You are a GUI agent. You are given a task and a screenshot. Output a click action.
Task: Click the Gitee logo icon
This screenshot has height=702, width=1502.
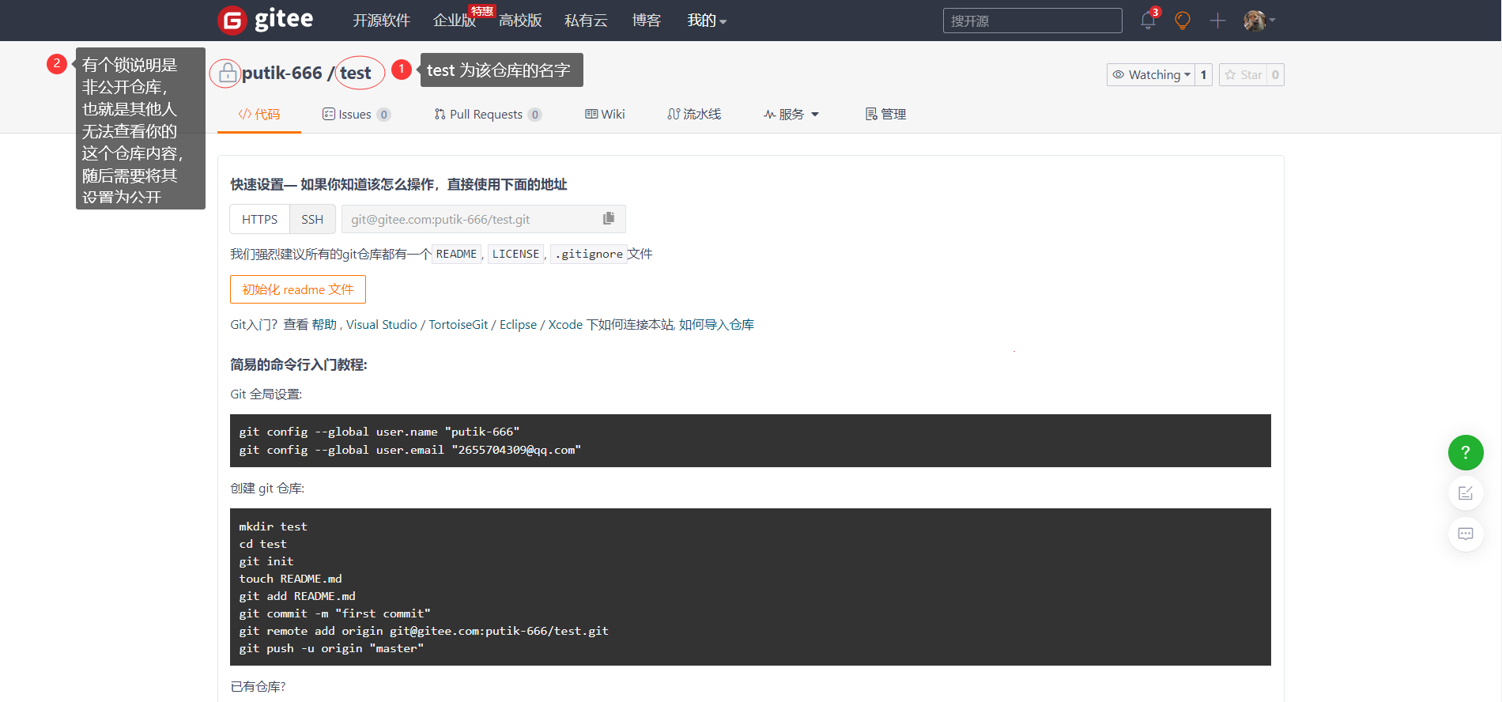(x=232, y=21)
